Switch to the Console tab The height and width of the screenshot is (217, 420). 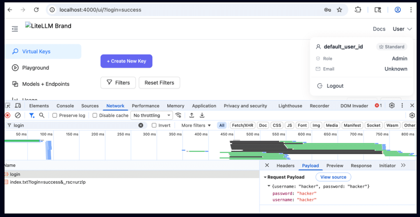tap(65, 106)
